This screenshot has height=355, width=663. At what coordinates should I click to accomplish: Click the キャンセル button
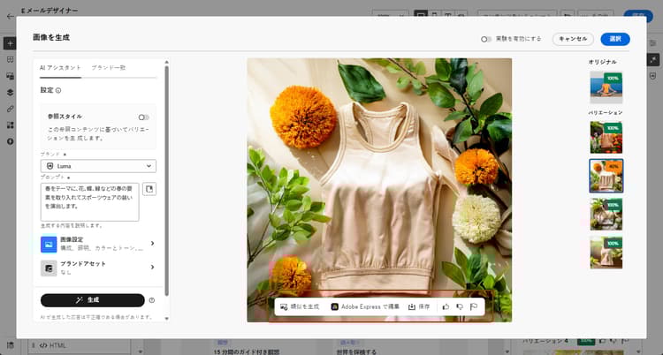[573, 39]
